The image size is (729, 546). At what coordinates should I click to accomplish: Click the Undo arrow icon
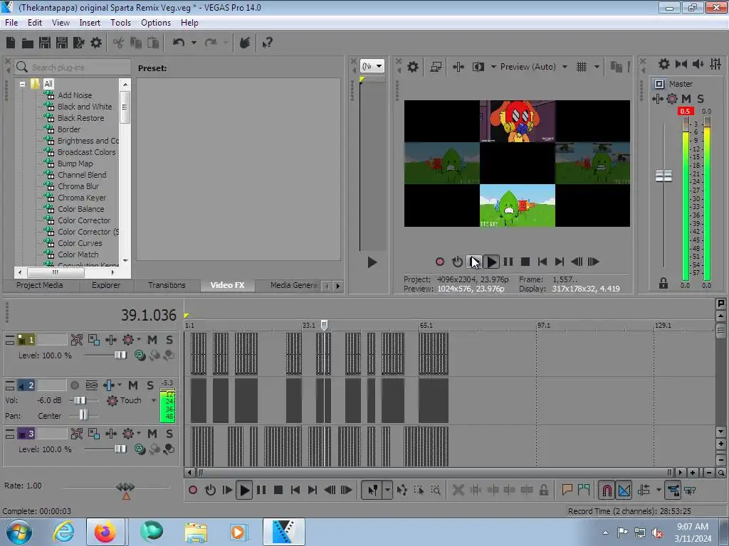coord(179,43)
